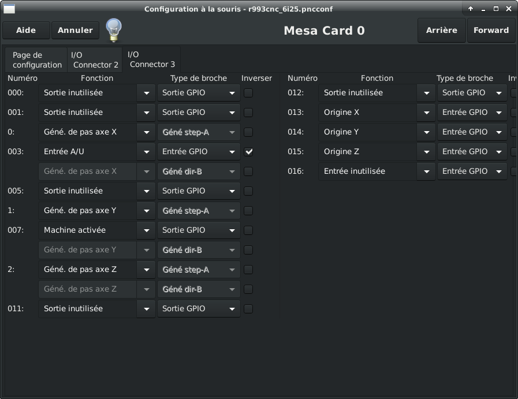518x399 pixels.
Task: Roll up the window with the up-arrow icon
Action: click(471, 9)
